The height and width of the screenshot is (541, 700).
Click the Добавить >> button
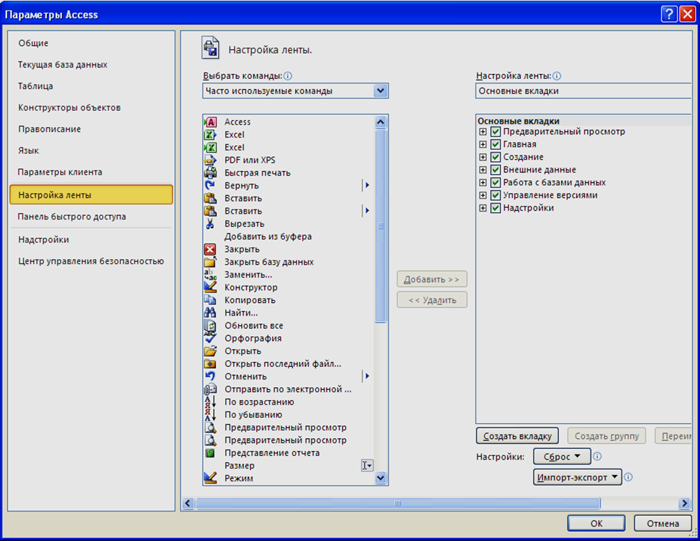[x=432, y=279]
